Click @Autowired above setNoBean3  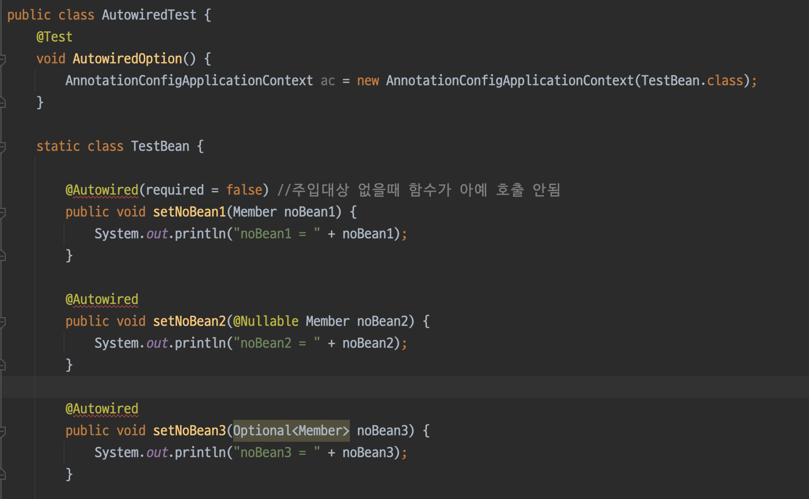102,408
